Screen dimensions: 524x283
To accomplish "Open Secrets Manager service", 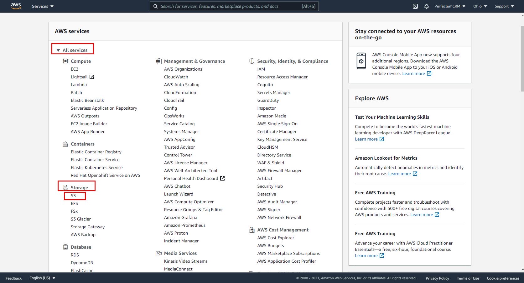I will coord(274,92).
